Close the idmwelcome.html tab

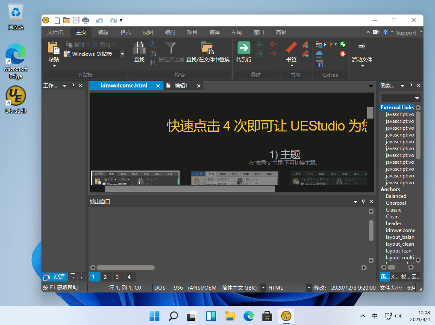158,86
